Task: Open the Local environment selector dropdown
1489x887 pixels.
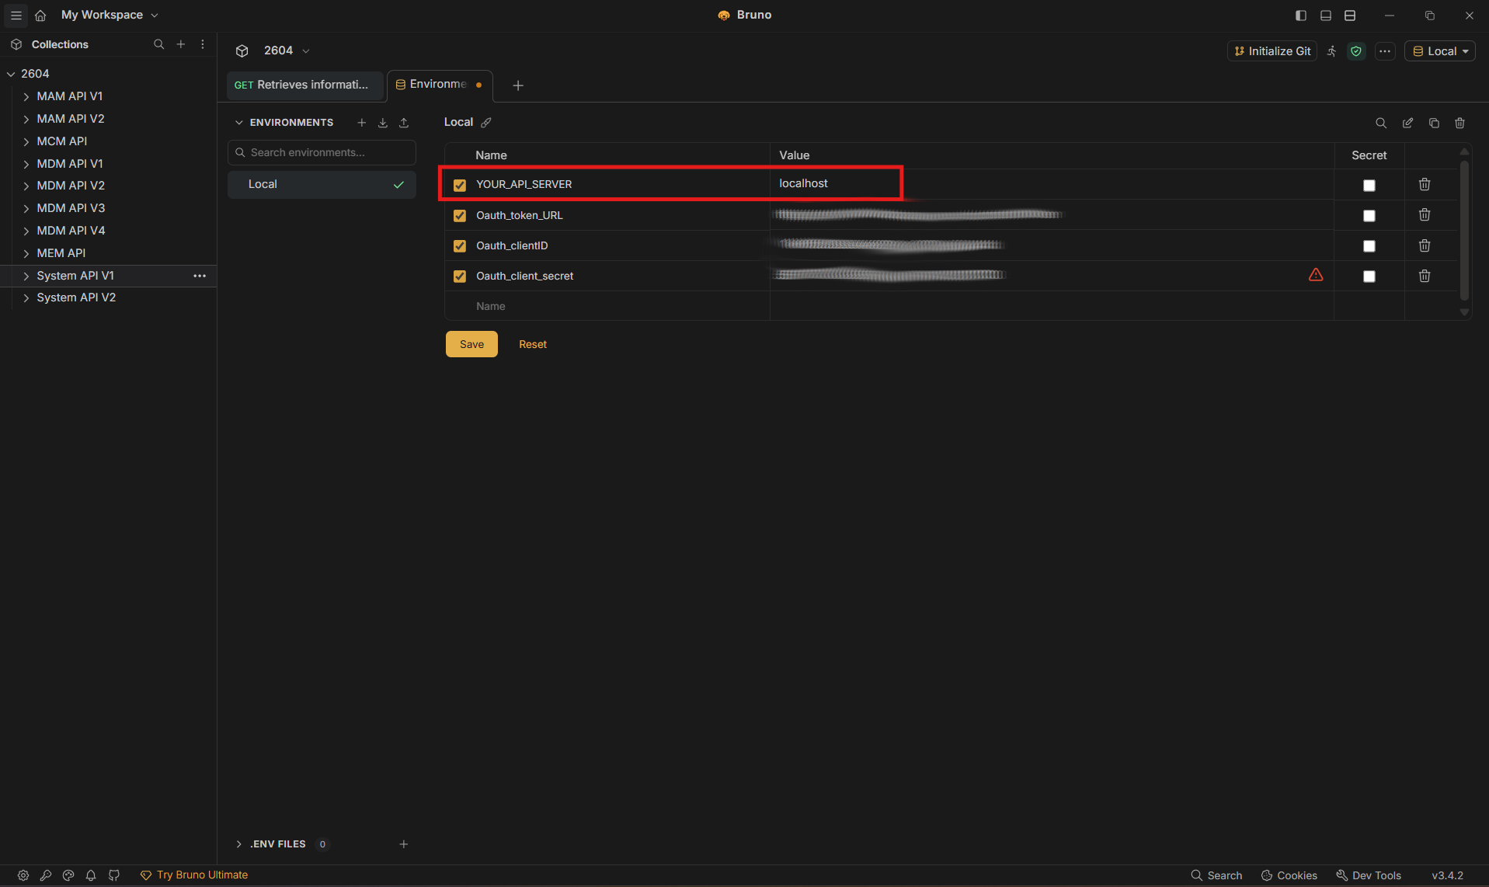Action: coord(1440,51)
